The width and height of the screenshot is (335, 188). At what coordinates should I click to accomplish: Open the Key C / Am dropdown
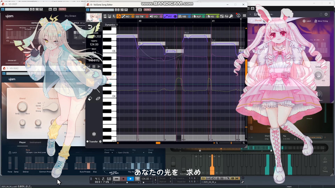[x=319, y=40]
